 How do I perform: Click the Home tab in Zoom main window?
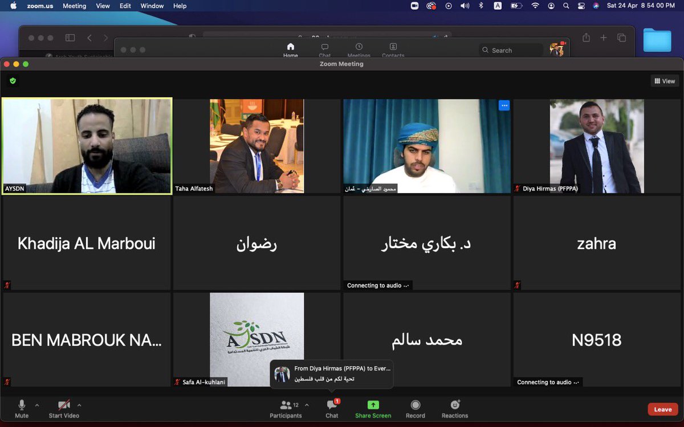coord(291,50)
